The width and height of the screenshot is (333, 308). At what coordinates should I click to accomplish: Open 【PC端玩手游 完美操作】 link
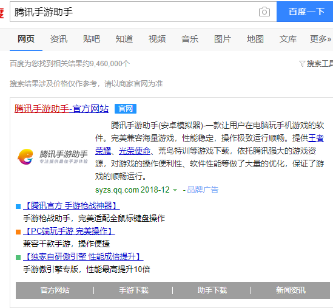[x=69, y=231]
